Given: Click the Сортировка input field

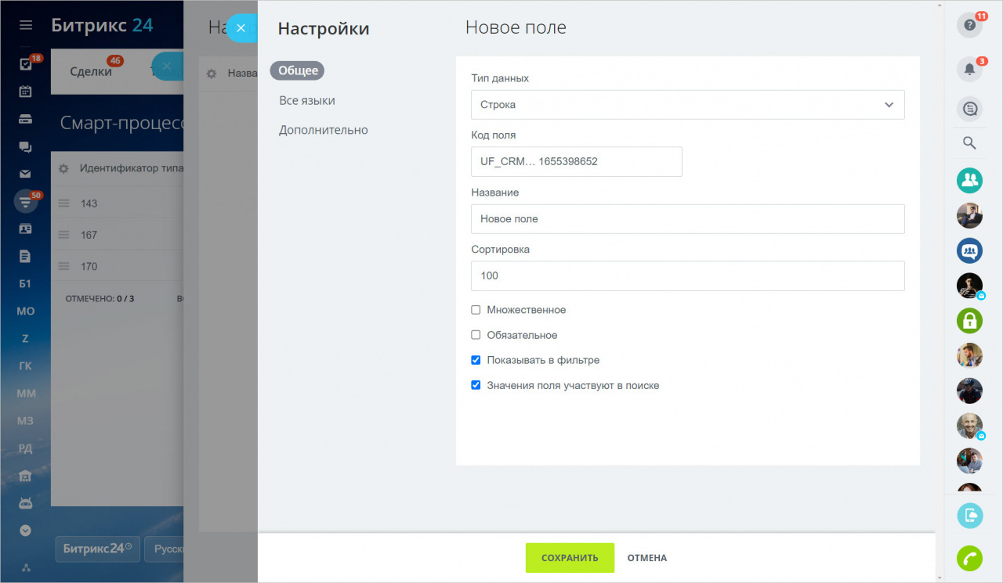Looking at the screenshot, I should (688, 276).
